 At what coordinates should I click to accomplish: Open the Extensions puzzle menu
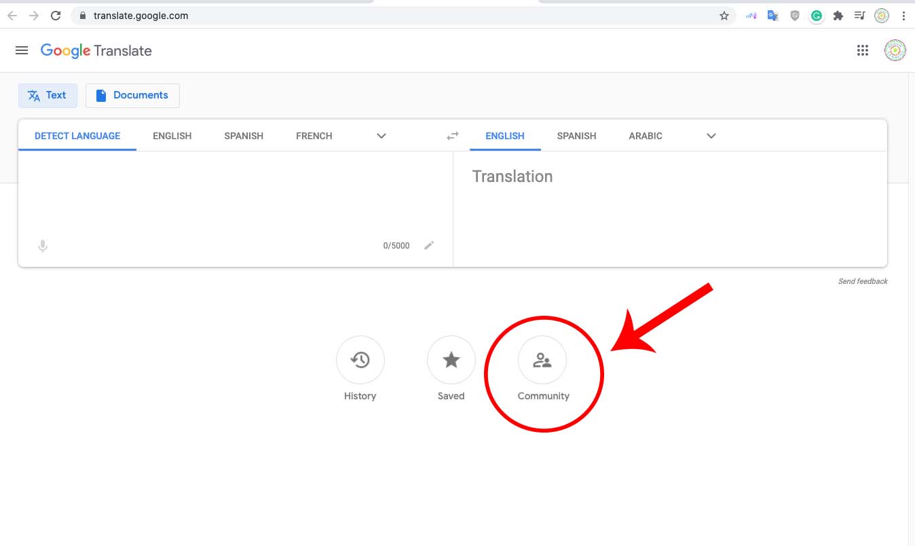tap(838, 15)
